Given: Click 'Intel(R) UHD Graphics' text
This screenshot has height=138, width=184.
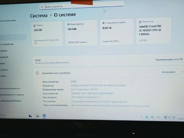Looking at the screenshot, I should pos(78,42).
